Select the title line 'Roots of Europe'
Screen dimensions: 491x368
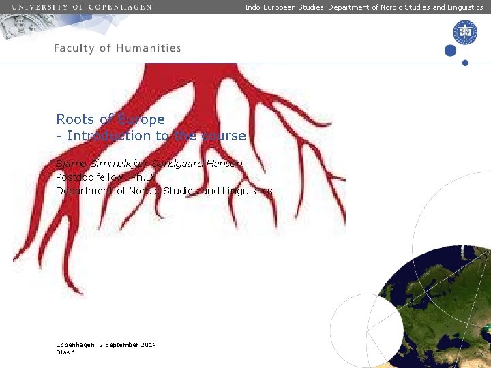(110, 119)
